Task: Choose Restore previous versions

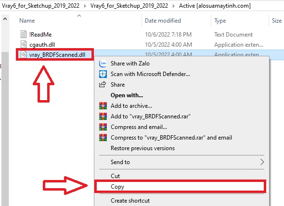Action: point(143,148)
